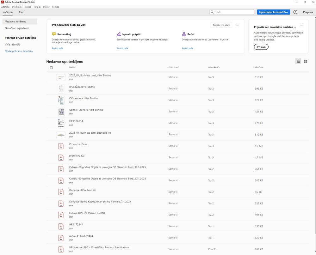Click the PDF icon for Prometna-Dino
316x255 pixels.
point(61,146)
